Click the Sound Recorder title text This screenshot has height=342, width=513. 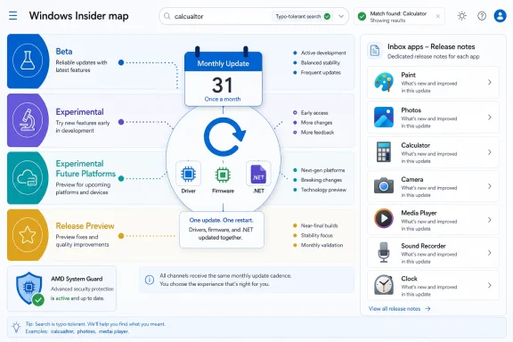[x=423, y=246]
